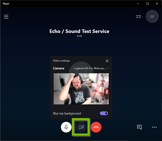Click the Video settings heading
162x141 pixels.
pyautogui.click(x=62, y=61)
